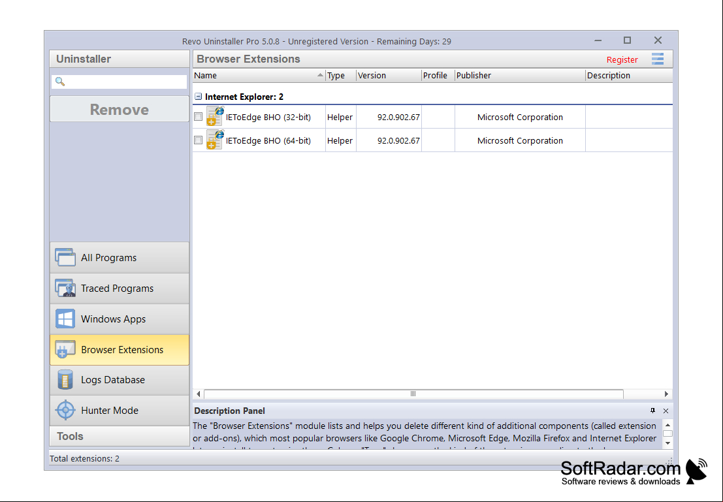Click the right arrow of horizontal scrollbar
Image resolution: width=723 pixels, height=502 pixels.
pos(666,394)
